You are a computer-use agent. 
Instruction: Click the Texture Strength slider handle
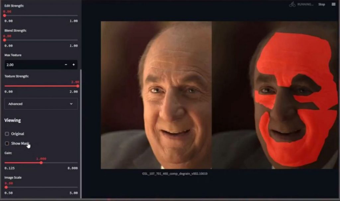pos(78,86)
